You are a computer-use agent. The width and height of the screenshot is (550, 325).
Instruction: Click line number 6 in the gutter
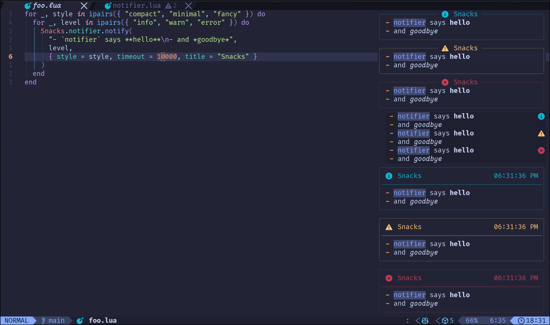(x=11, y=57)
